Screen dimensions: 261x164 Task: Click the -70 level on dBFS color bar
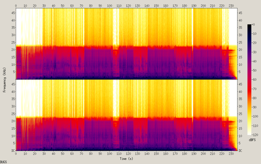(249, 89)
